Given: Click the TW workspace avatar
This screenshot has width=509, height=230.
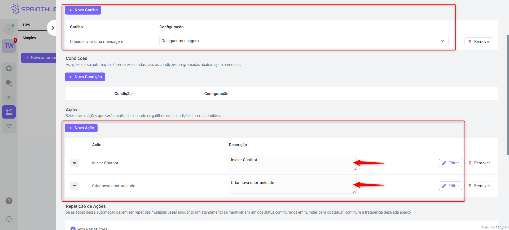Looking at the screenshot, I should coord(9,46).
